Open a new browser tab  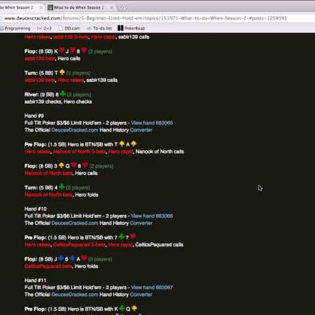click(x=122, y=8)
